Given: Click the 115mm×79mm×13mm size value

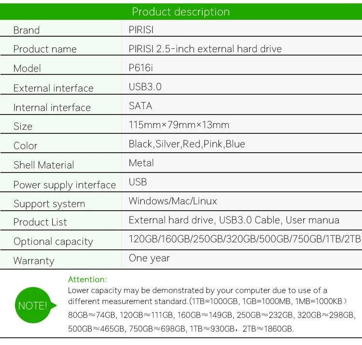Looking at the screenshot, I should (x=179, y=125).
